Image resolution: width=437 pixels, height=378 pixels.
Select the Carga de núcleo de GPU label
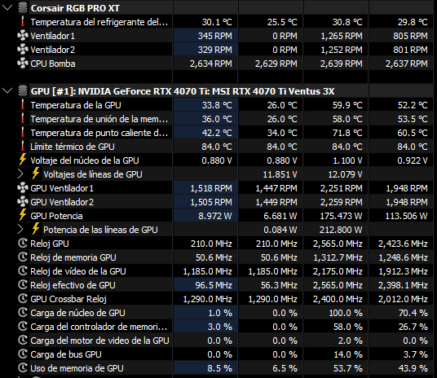point(77,313)
